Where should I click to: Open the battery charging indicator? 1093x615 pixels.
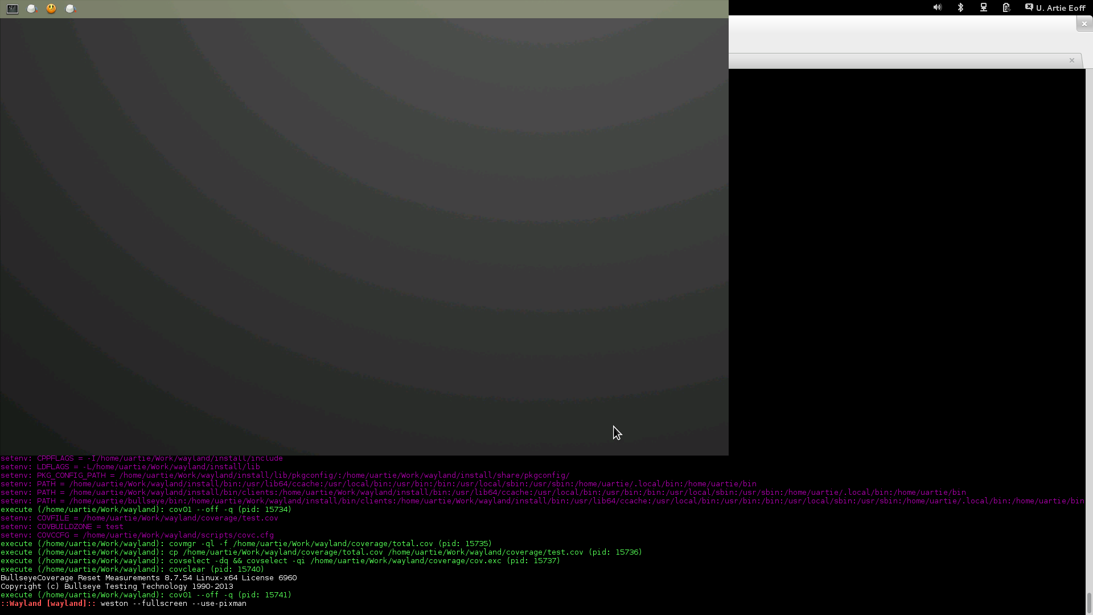[1006, 7]
